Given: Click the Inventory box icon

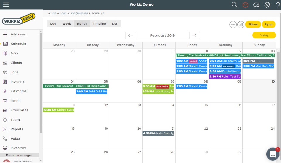Looking at the screenshot, I should tap(5, 148).
